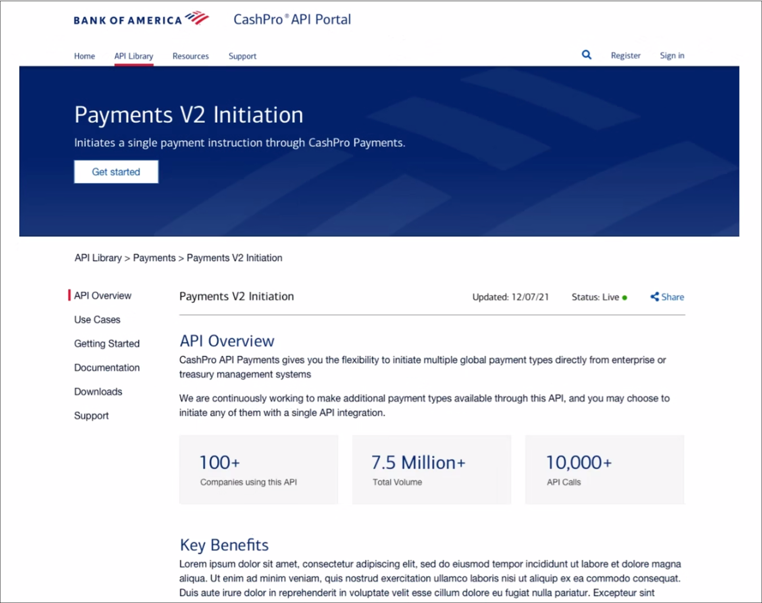Open Getting Started in the sidebar
Image resolution: width=762 pixels, height=603 pixels.
[x=107, y=344]
